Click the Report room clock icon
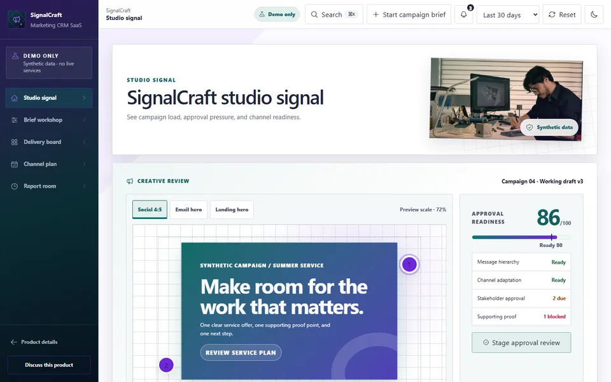 (15, 187)
